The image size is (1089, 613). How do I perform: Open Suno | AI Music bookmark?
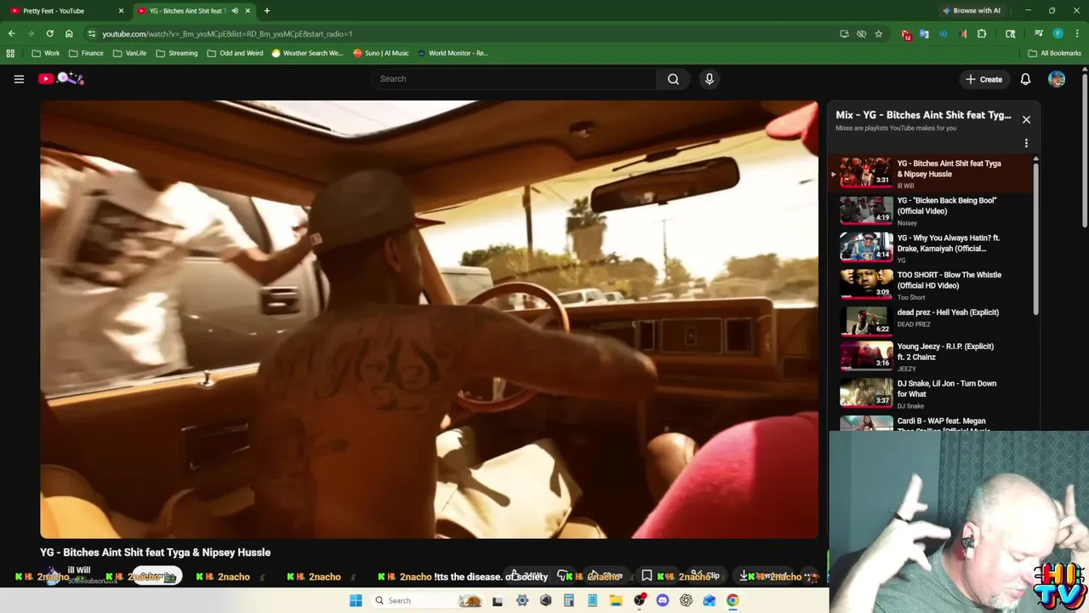point(381,53)
